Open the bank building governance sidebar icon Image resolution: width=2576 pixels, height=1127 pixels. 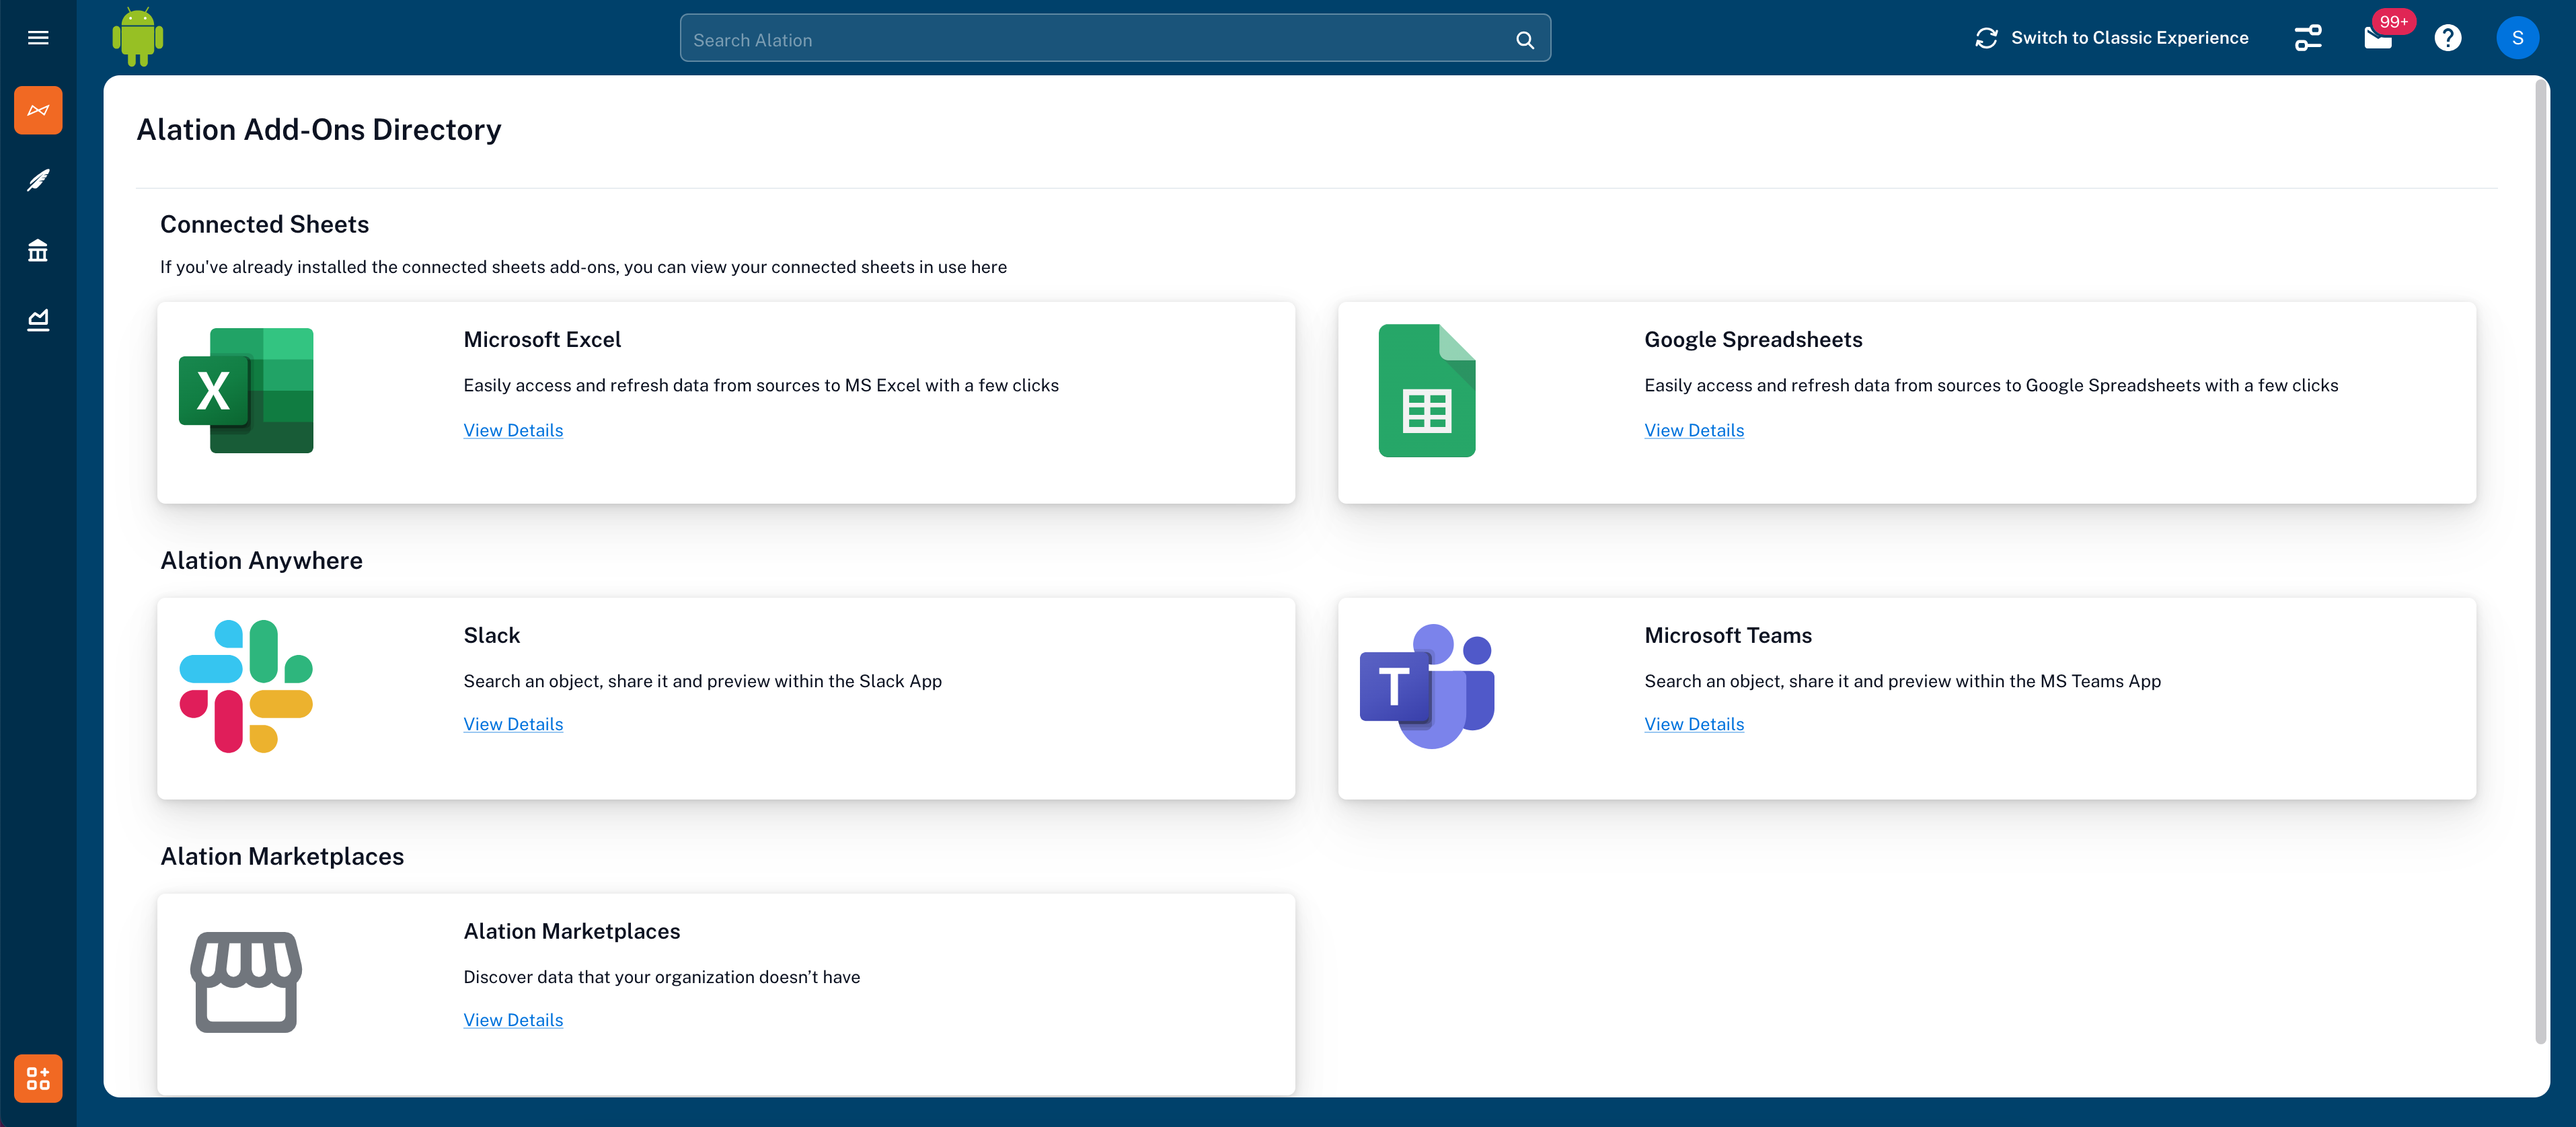[x=38, y=250]
